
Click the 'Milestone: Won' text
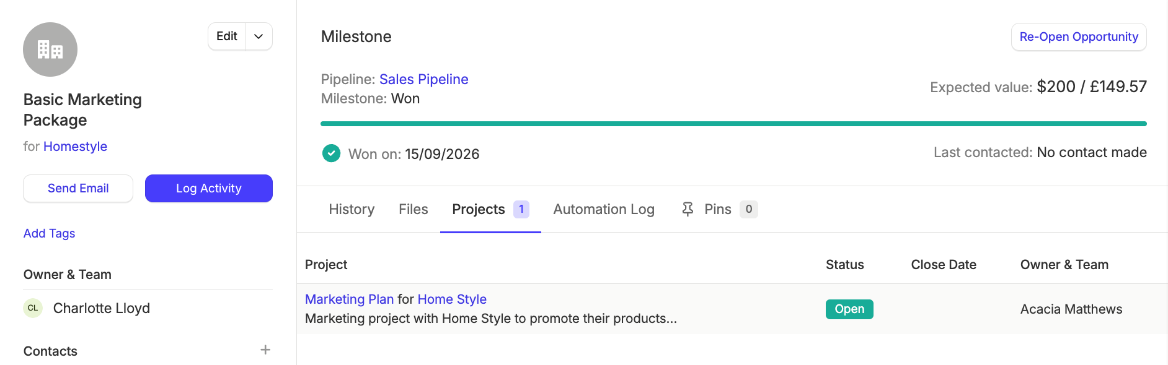click(x=370, y=98)
